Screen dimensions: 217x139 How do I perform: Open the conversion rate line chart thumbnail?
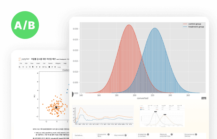pos(103,116)
